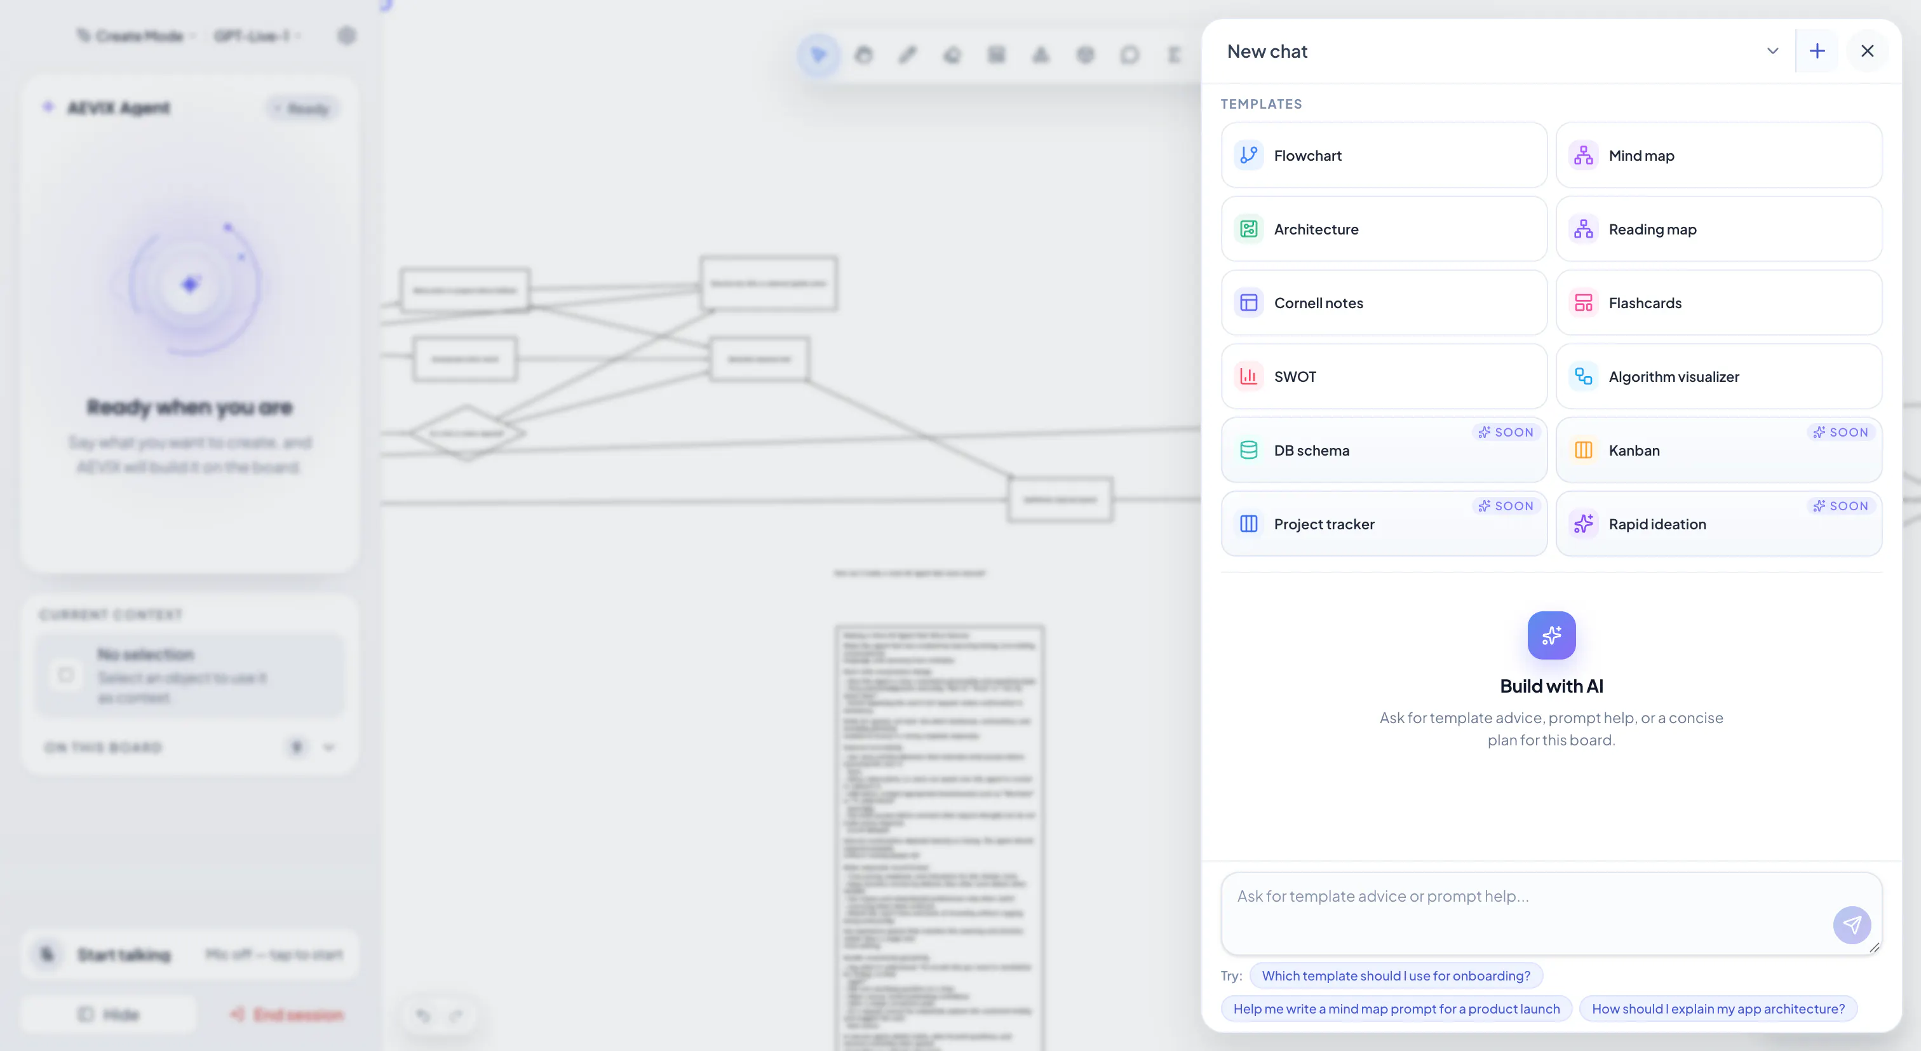
Task: Select the Cornell notes template
Action: tap(1384, 303)
